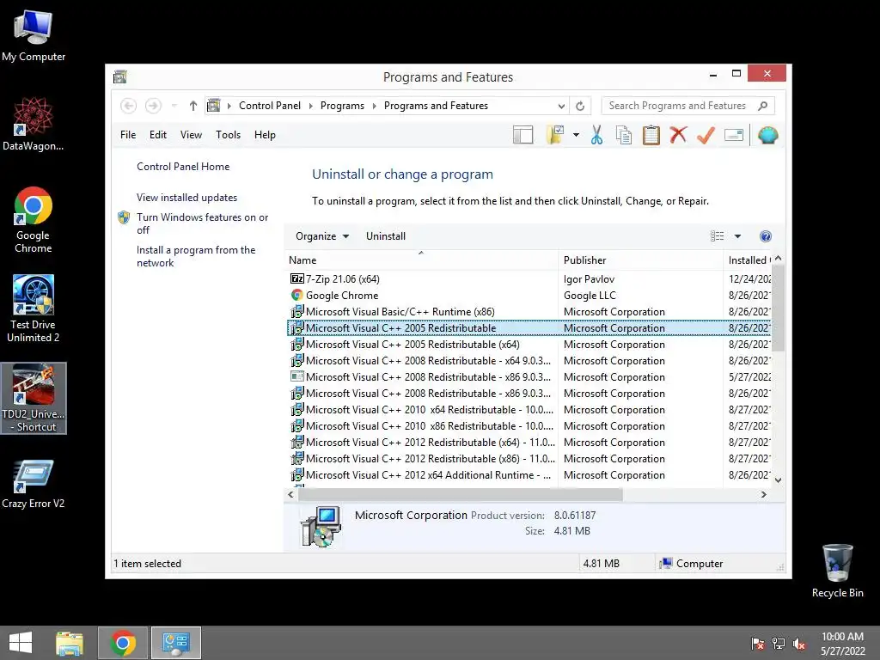The image size is (880, 660).
Task: Expand the address bar history dropdown
Action: pos(561,106)
